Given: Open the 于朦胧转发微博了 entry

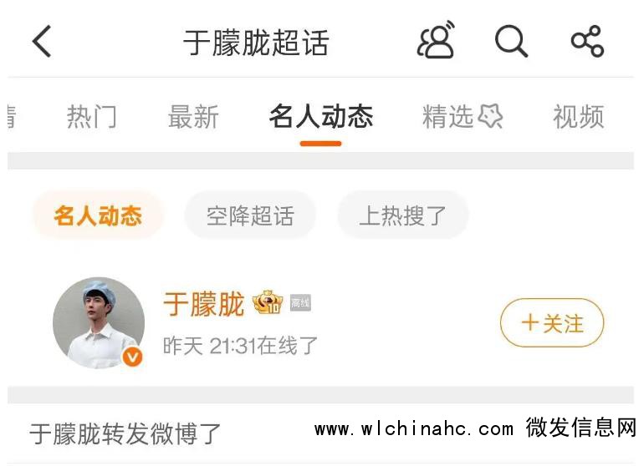Looking at the screenshot, I should pyautogui.click(x=125, y=433).
